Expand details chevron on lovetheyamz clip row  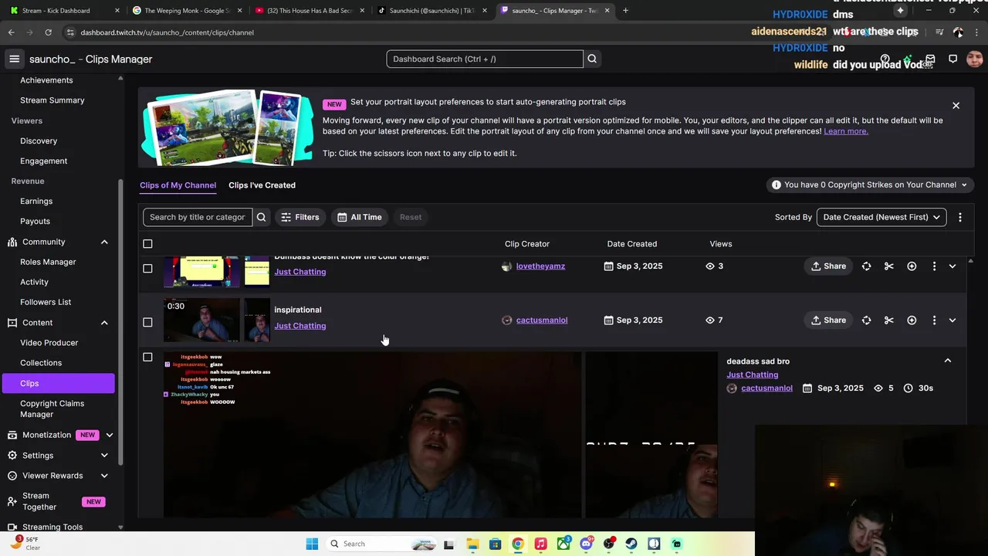click(952, 266)
